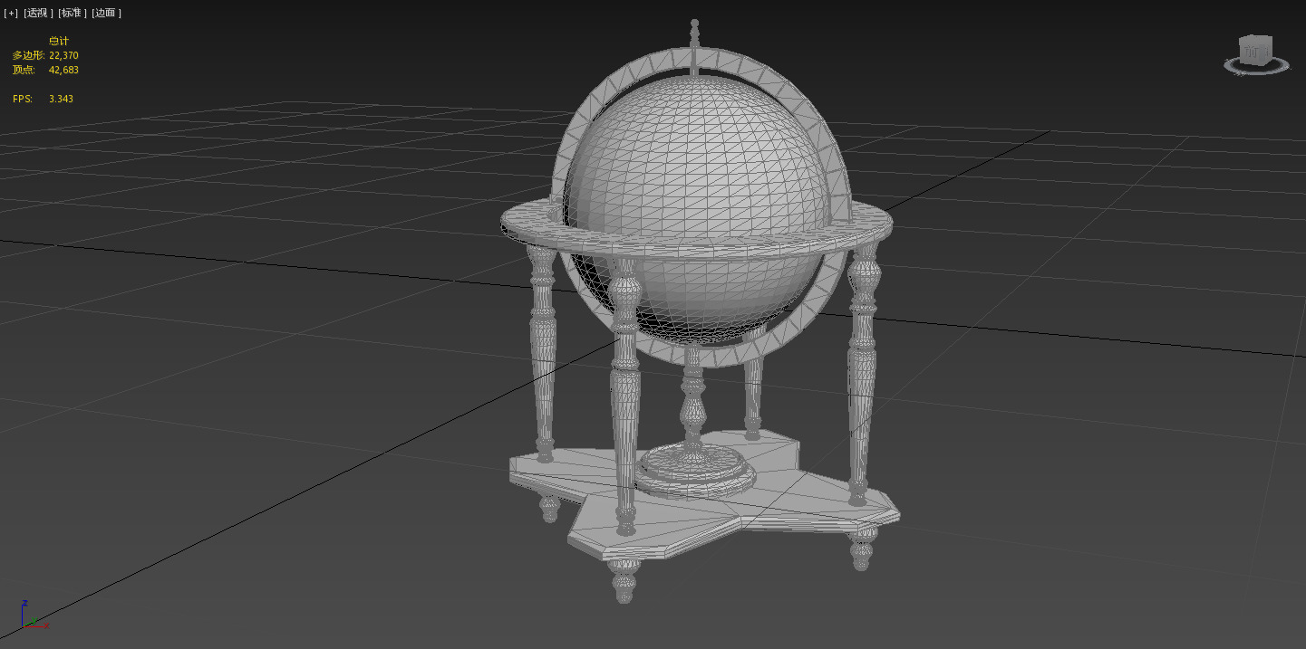Select the vertex count value 42,683
1306x649 pixels.
point(63,70)
